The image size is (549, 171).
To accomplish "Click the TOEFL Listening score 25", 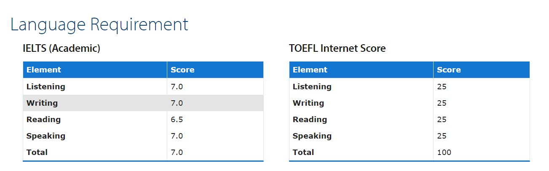I will pyautogui.click(x=442, y=87).
